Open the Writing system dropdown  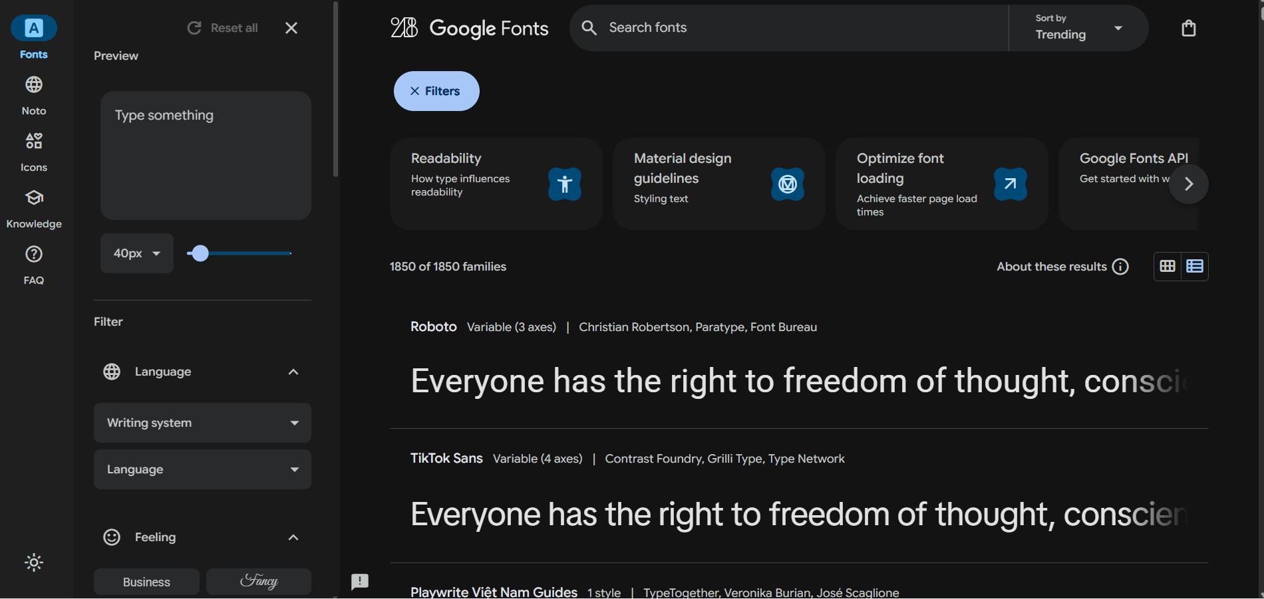202,423
